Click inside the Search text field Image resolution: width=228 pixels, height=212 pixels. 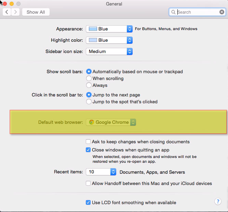tap(197, 12)
